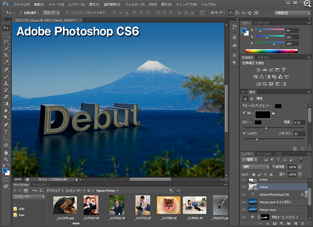Select the _5177985.tif cake thumbnail
Viewport: 313px width, 227px height.
[169, 205]
